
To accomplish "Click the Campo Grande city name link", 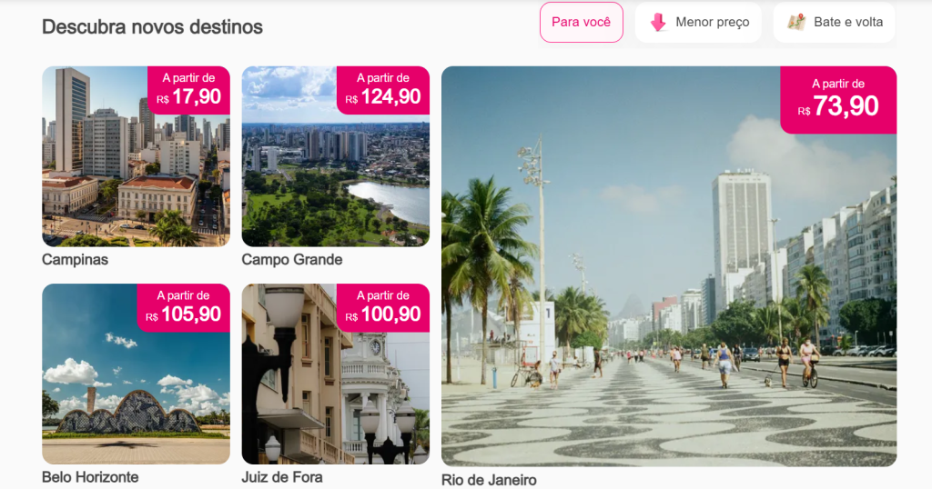I will point(292,260).
